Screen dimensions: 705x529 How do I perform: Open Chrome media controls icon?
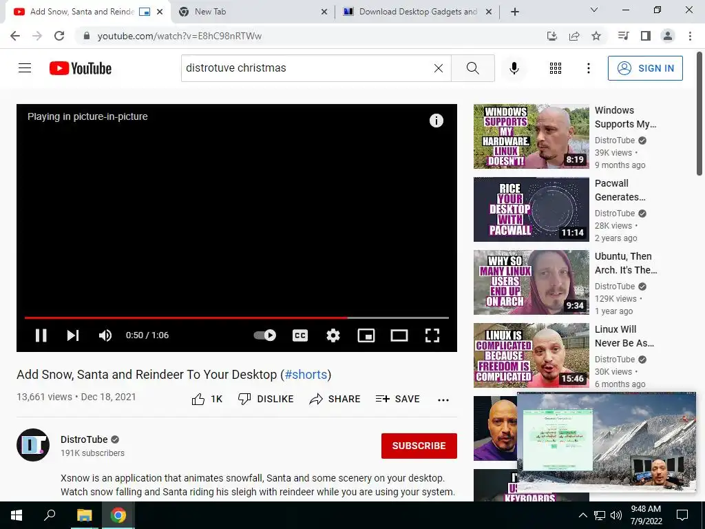point(623,36)
